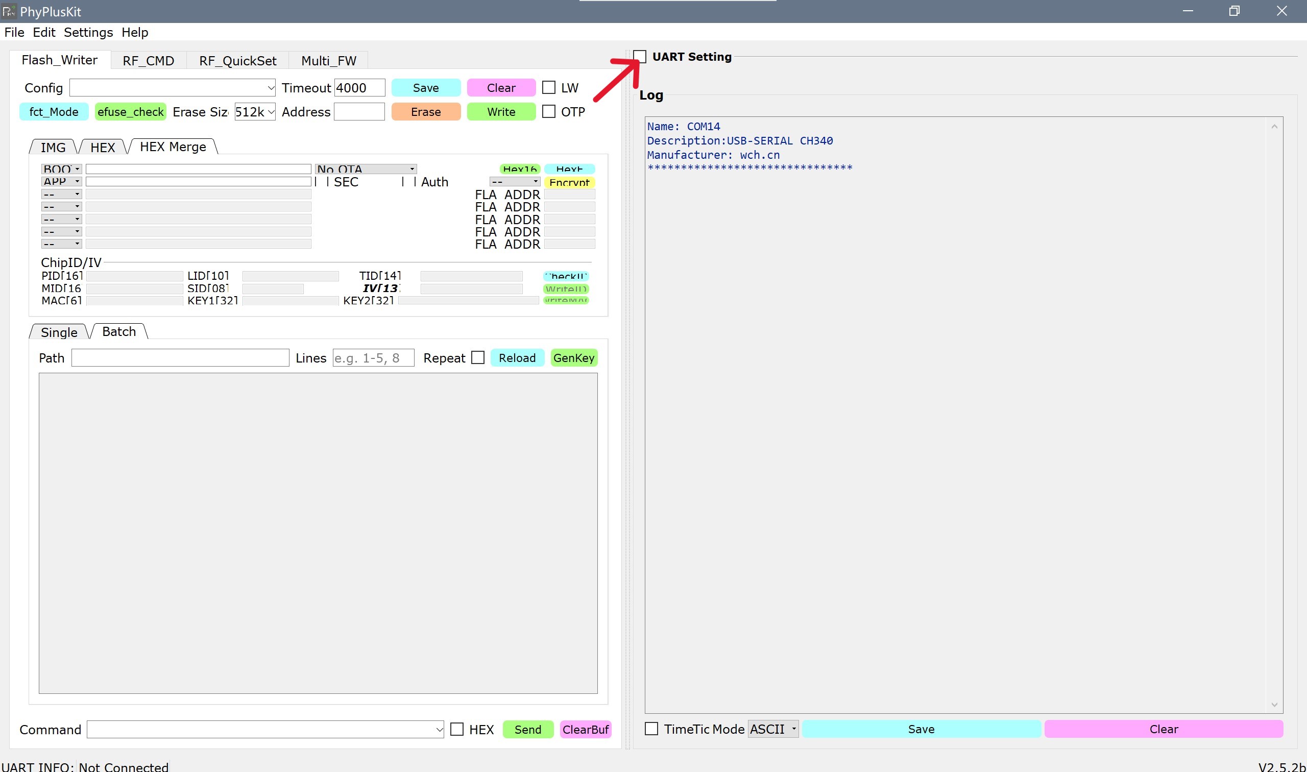Click the Timeout field showing 4000
The image size is (1307, 772).
pyautogui.click(x=359, y=87)
